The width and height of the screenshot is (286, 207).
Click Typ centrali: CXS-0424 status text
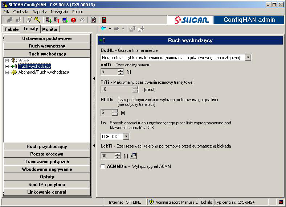click(234, 202)
